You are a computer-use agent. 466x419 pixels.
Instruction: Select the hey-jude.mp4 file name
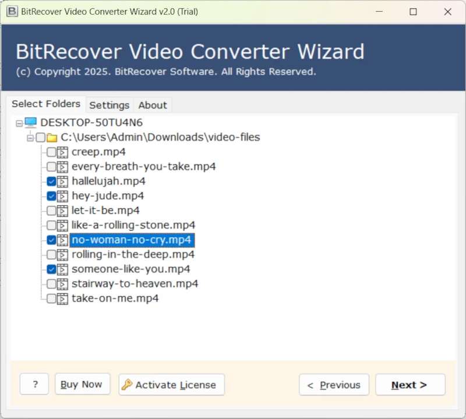point(108,196)
